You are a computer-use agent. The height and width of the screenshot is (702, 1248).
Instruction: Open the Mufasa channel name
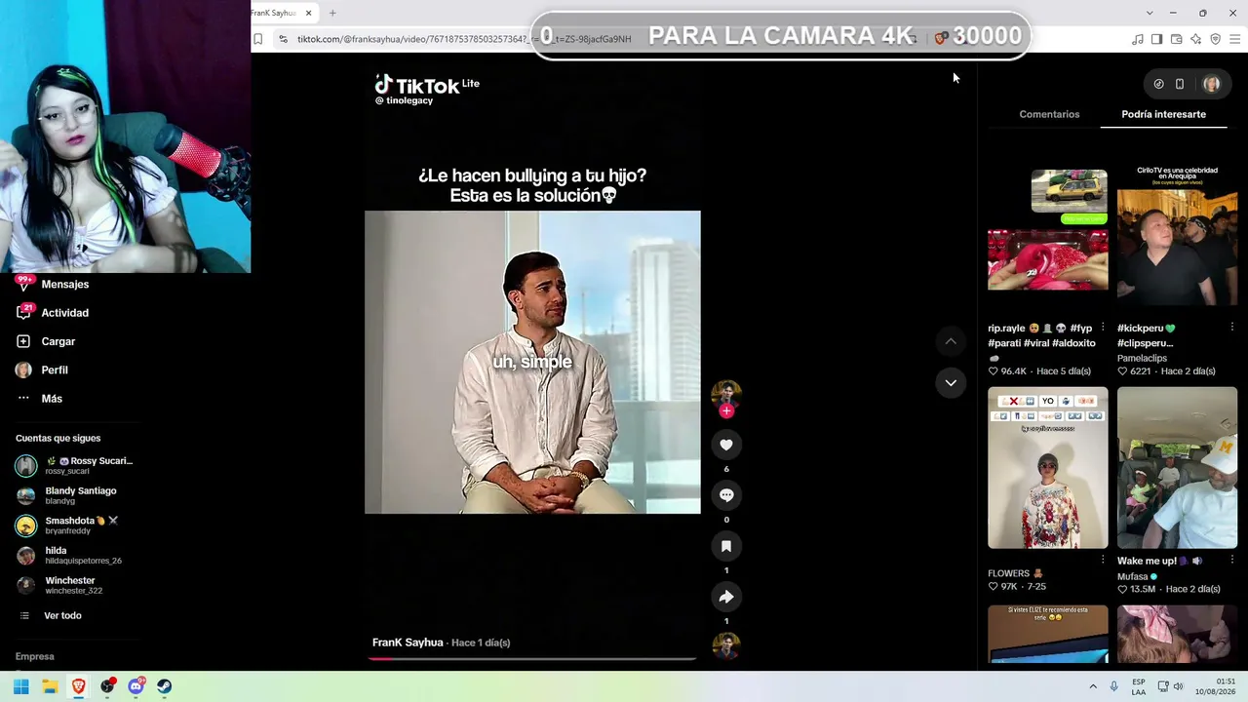click(x=1133, y=576)
